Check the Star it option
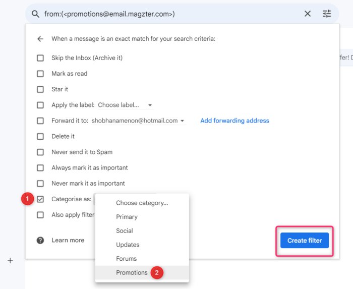Viewport: 353px width, 289px height. (40, 89)
